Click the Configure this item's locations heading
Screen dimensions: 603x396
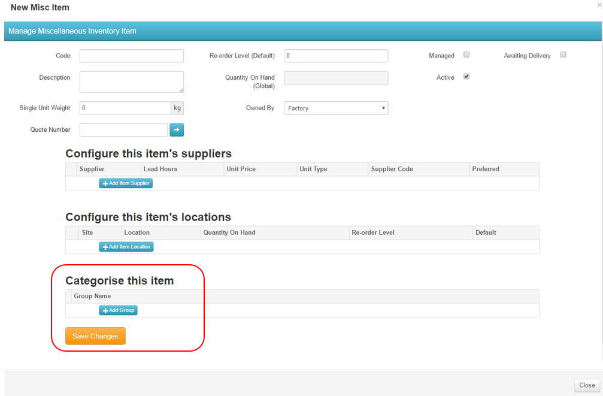(148, 217)
